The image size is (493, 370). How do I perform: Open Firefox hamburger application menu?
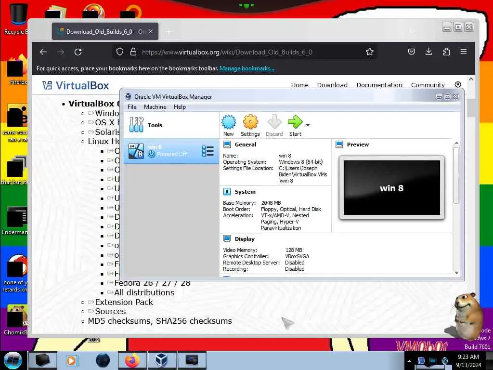tap(464, 52)
